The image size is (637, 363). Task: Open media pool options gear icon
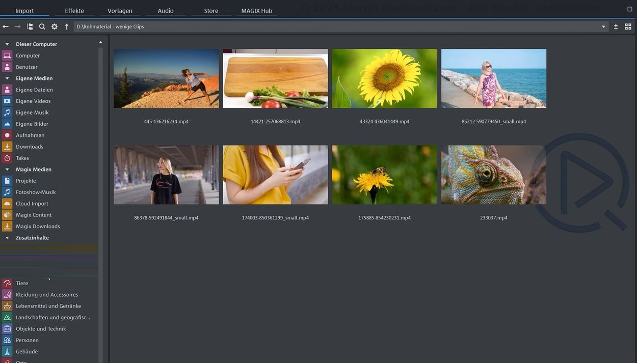pyautogui.click(x=55, y=26)
